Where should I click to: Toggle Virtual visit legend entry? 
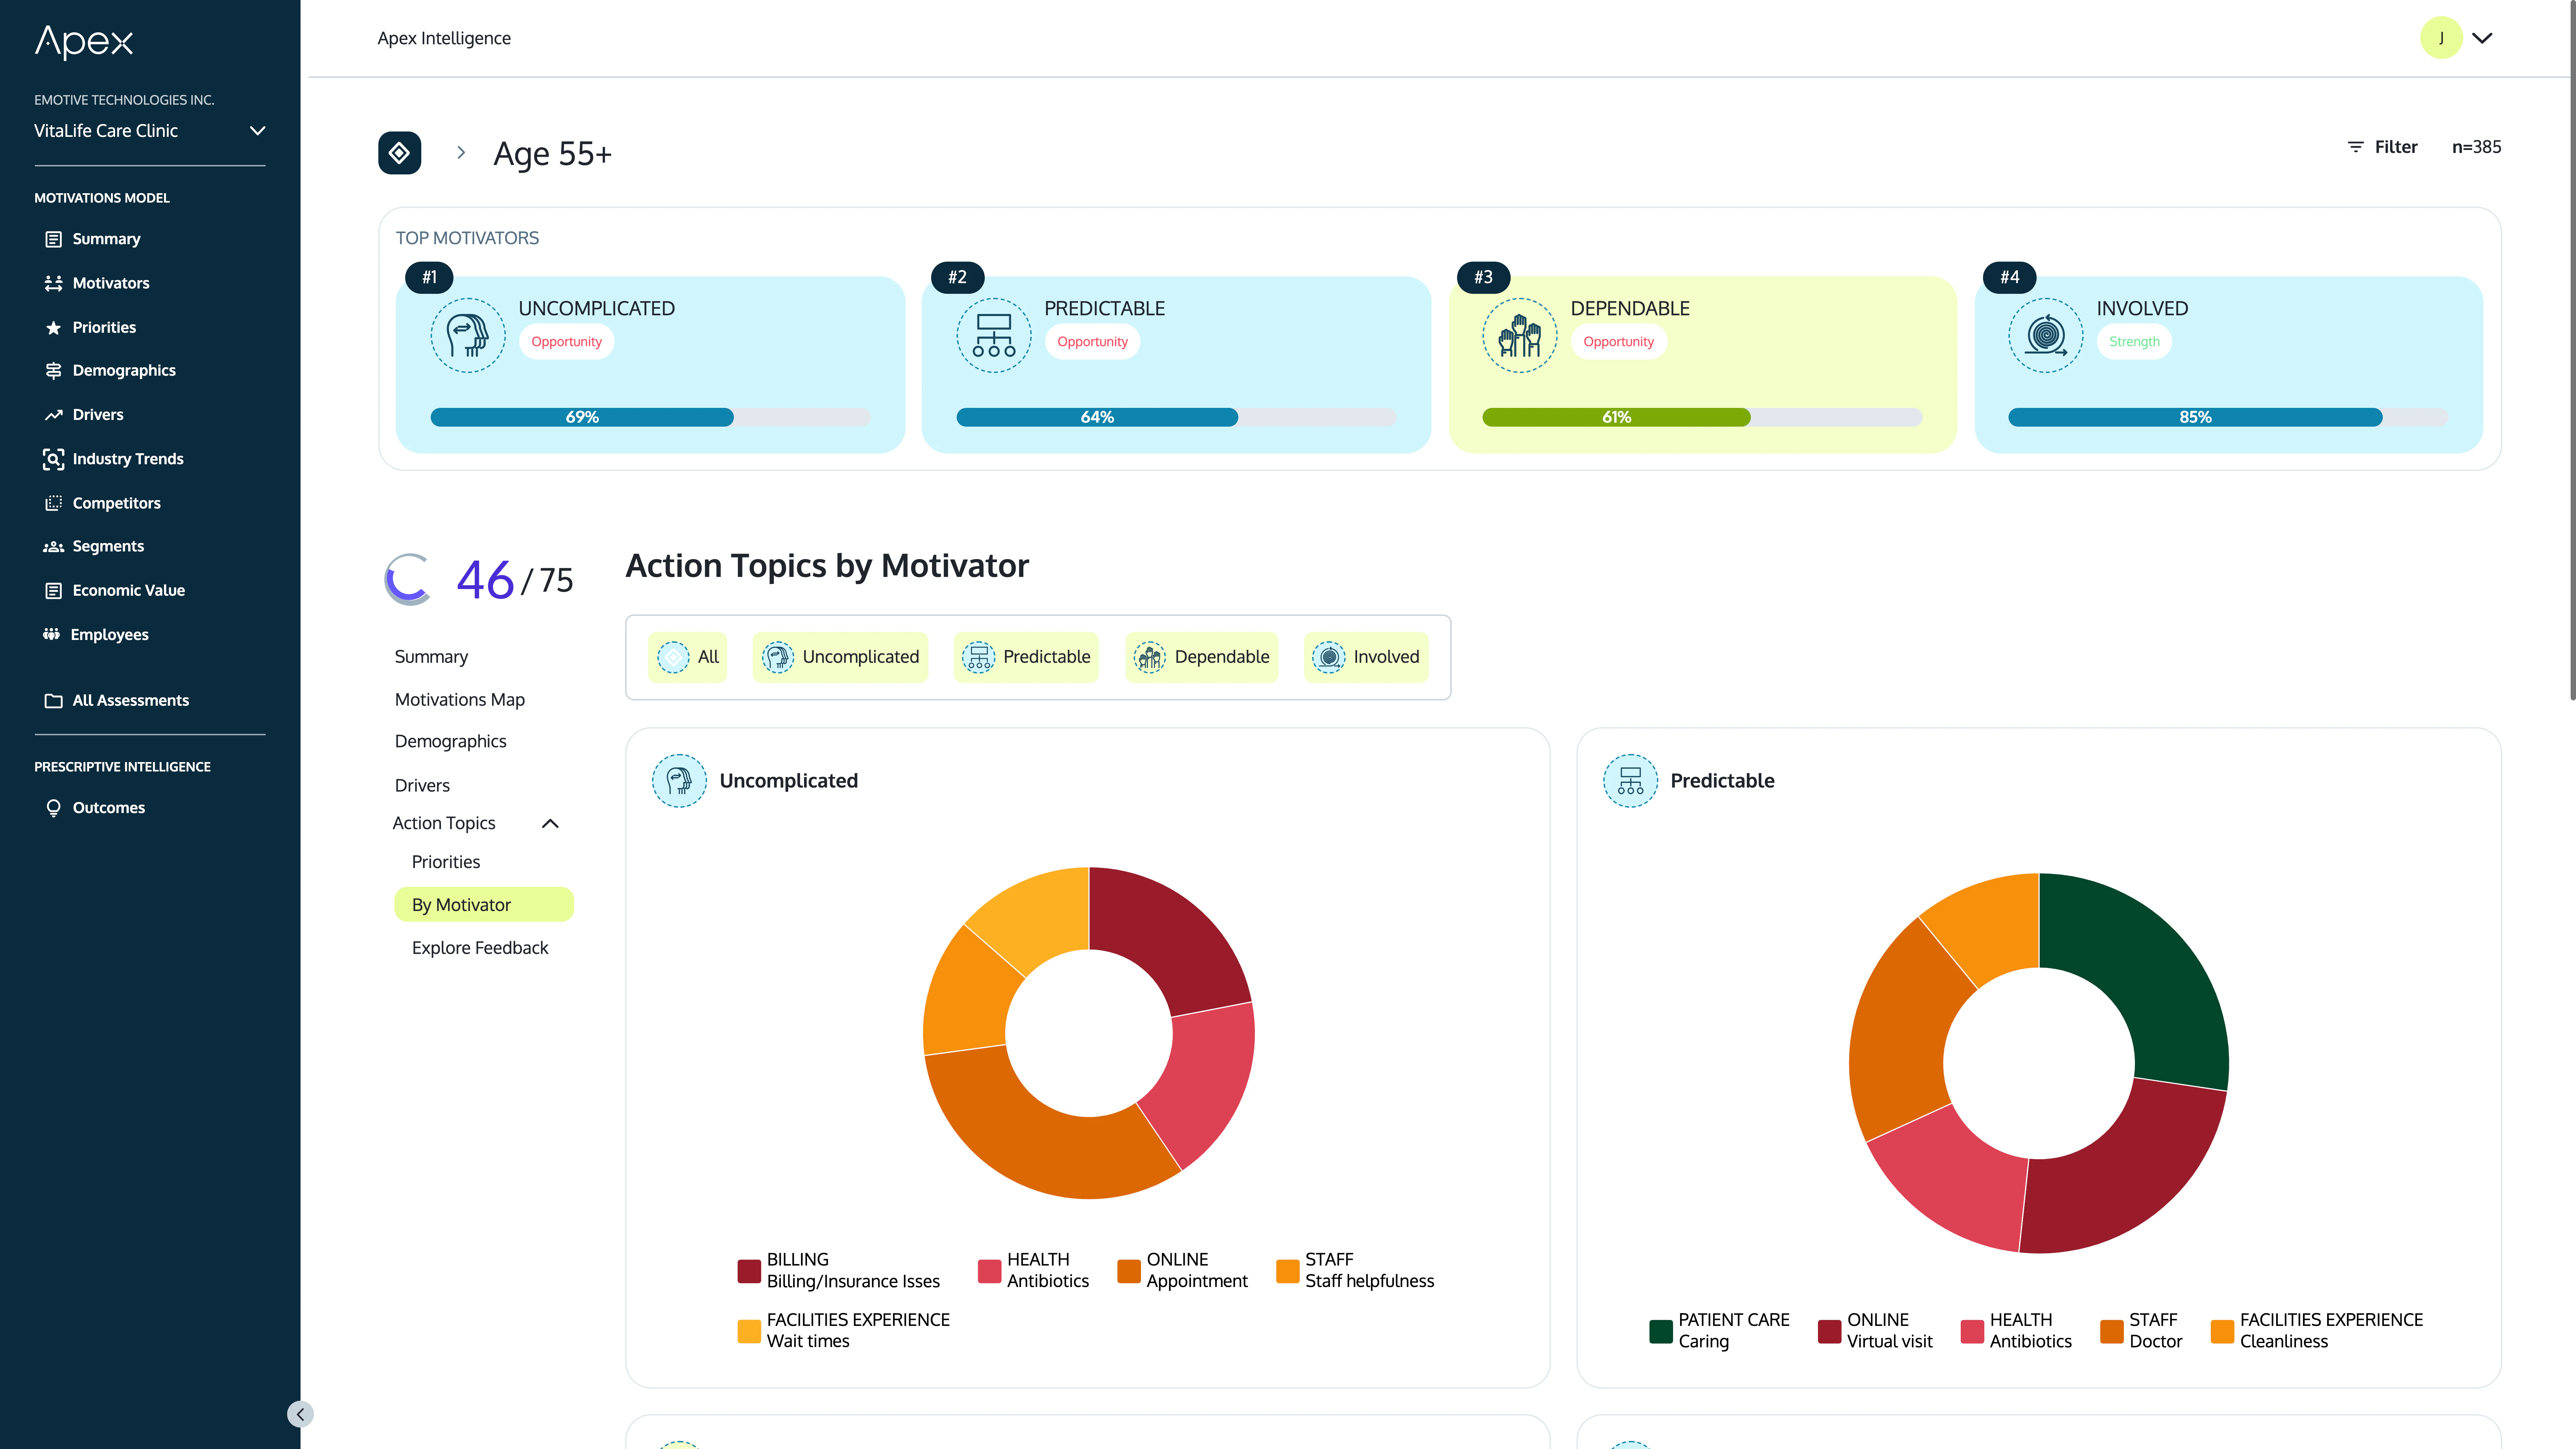coord(1875,1331)
